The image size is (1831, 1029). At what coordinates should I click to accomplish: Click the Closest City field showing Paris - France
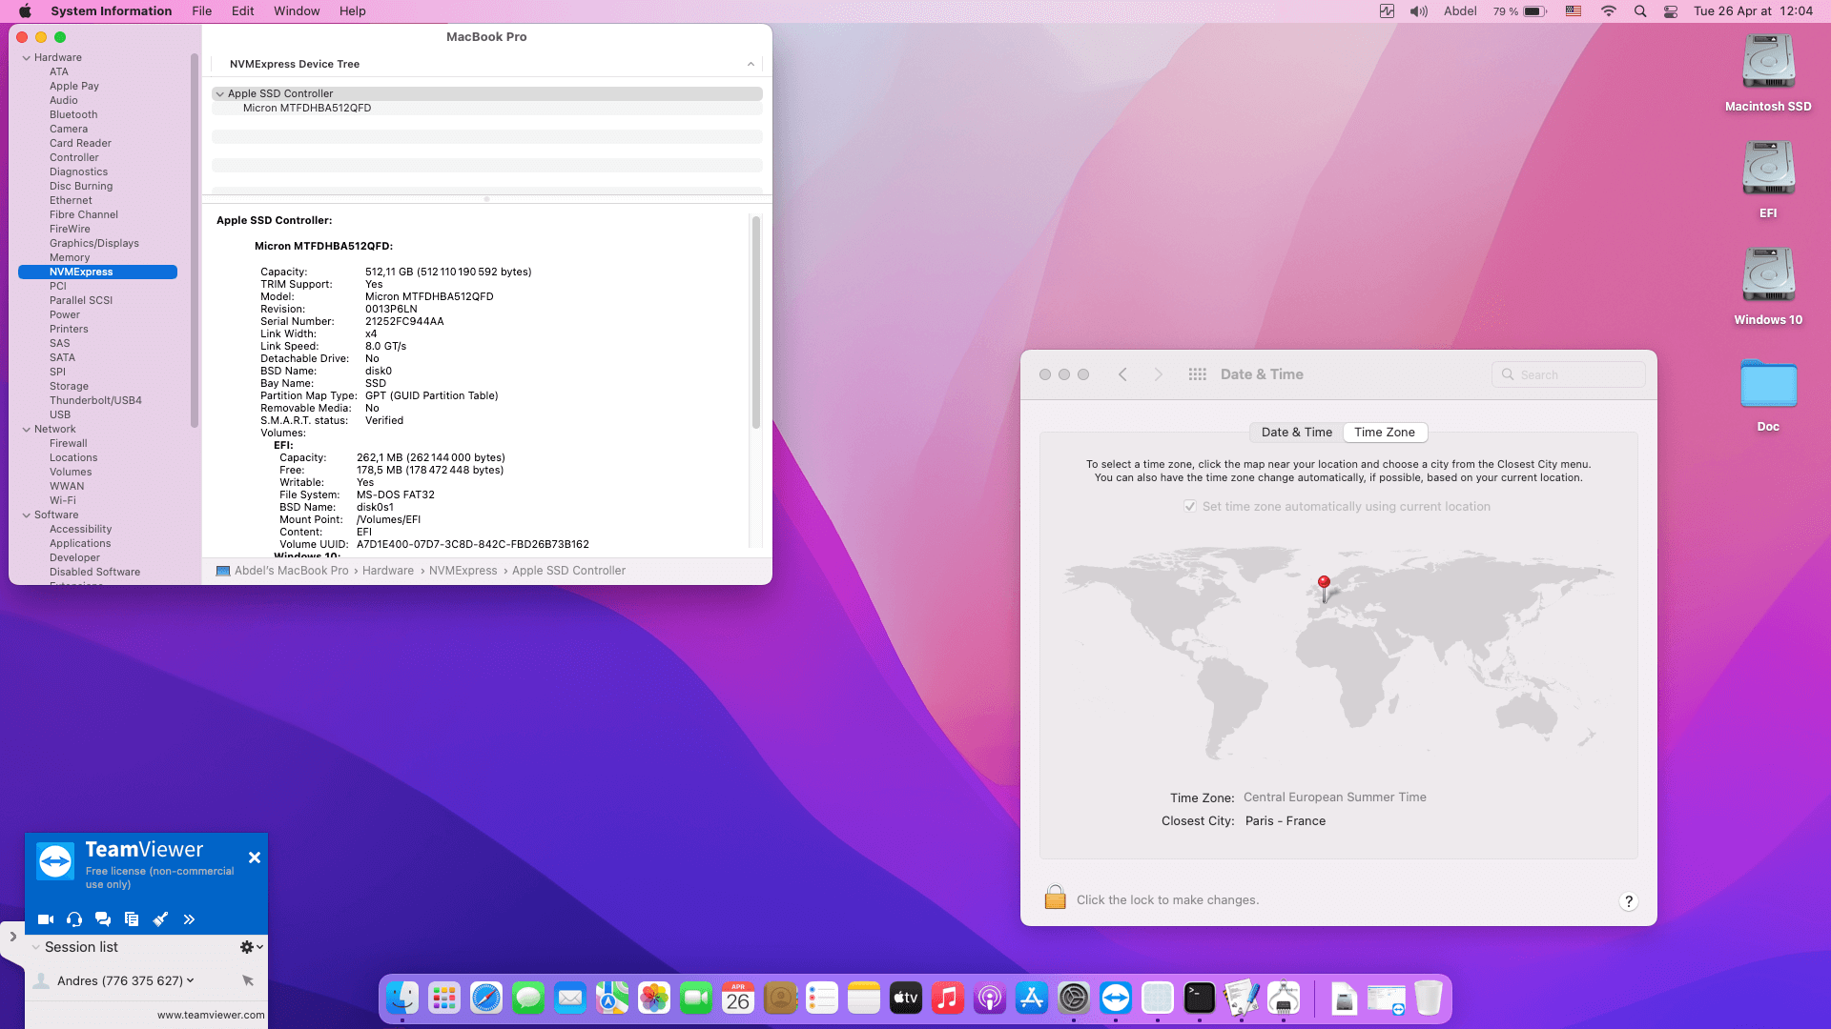coord(1286,821)
